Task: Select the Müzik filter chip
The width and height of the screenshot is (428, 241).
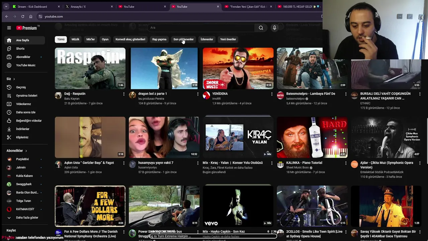Action: 75,39
